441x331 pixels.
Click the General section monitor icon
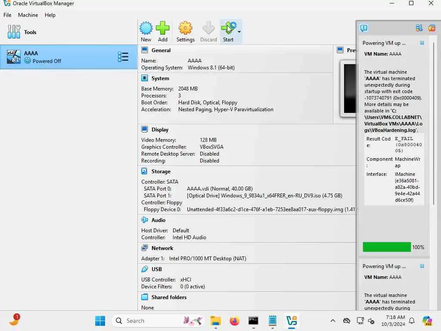(145, 50)
